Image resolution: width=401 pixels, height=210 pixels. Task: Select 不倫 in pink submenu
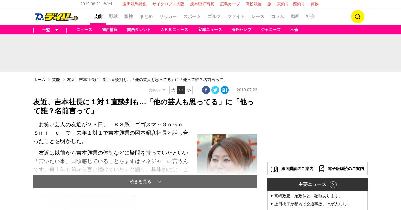pos(294,30)
